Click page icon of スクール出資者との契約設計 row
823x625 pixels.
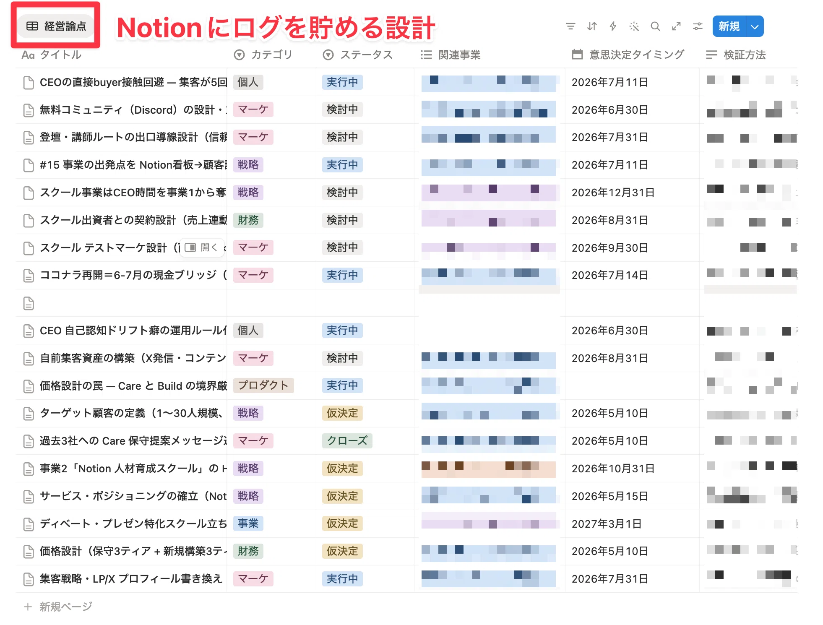[x=29, y=221]
